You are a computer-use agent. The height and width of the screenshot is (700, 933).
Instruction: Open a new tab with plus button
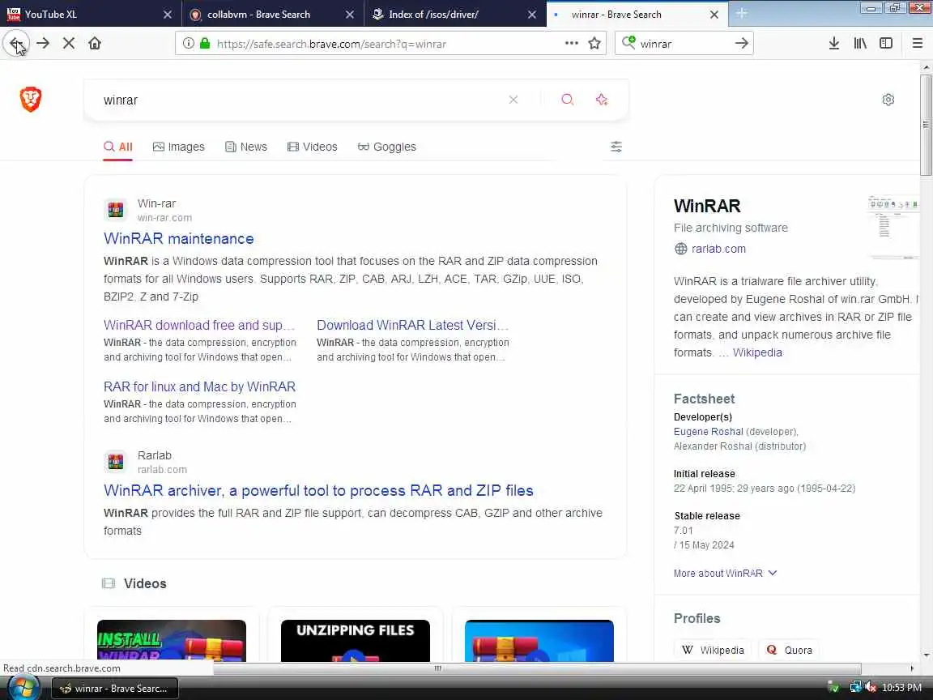coord(741,14)
